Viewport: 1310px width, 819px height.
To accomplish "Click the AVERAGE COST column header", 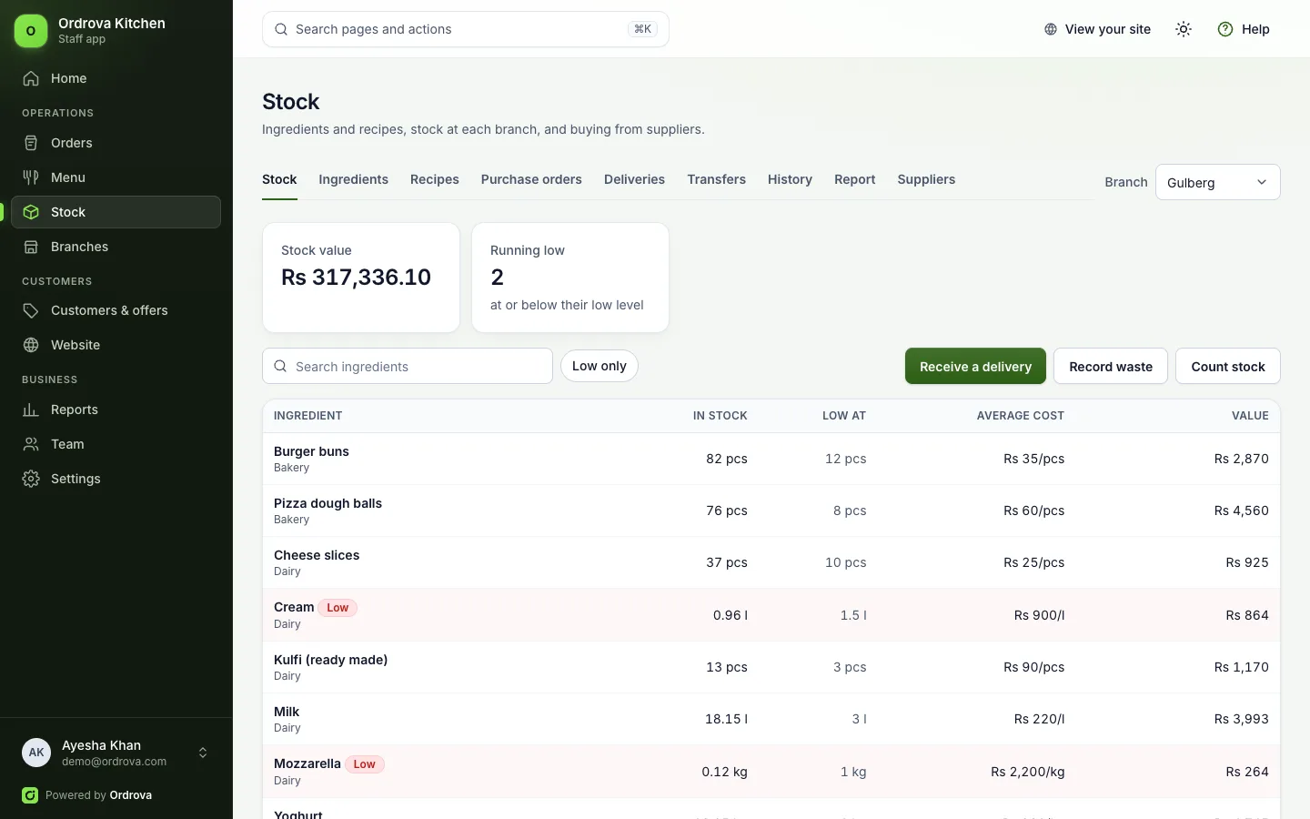I will point(1020,416).
